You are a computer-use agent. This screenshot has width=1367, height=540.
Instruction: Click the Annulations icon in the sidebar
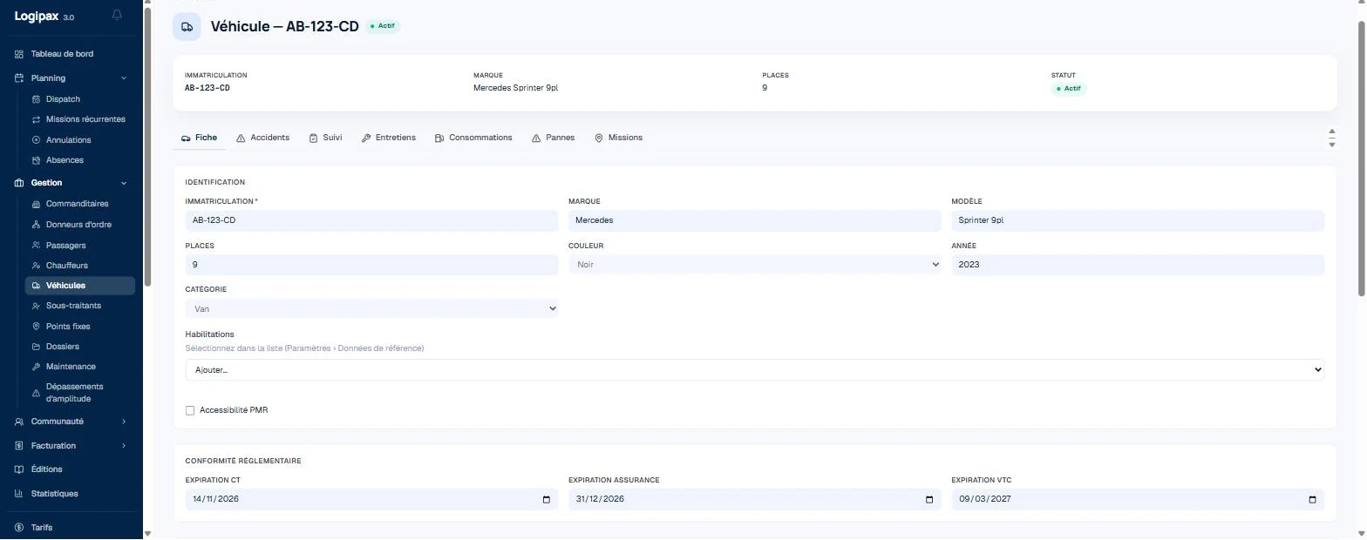[36, 140]
